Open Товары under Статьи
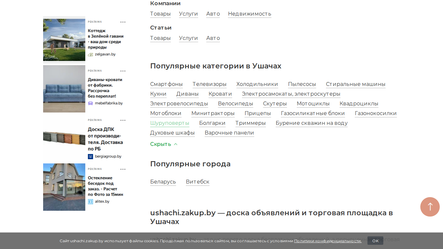The image size is (443, 249). (x=161, y=38)
